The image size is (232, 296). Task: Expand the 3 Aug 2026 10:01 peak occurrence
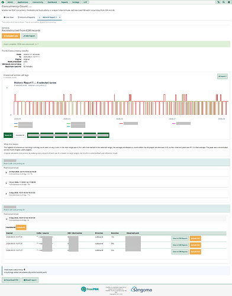point(116,194)
